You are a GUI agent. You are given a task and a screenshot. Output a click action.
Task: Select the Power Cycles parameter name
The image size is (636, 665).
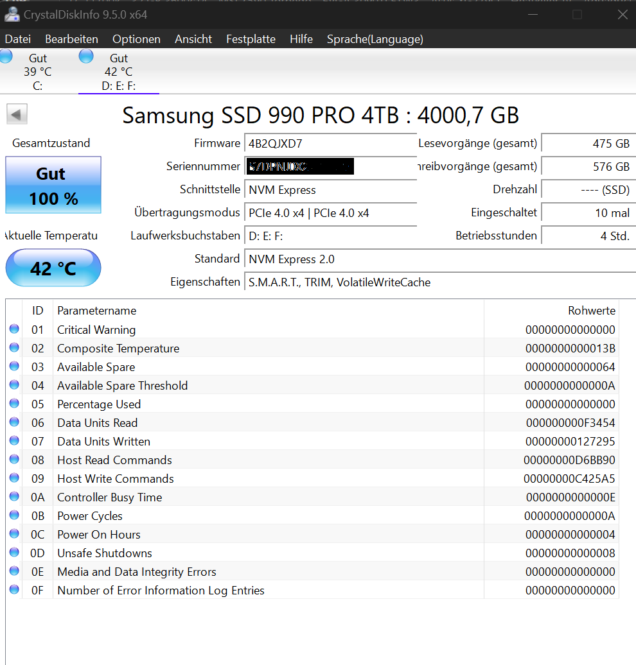pos(89,515)
